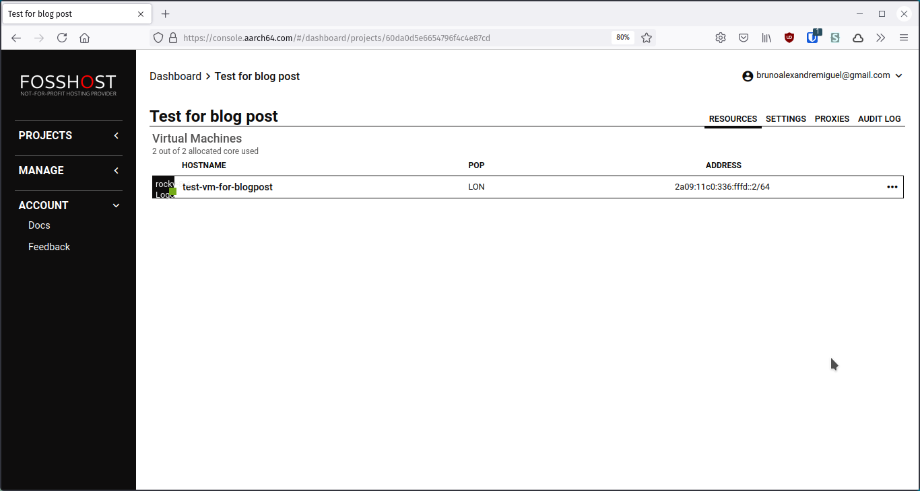Switch to the SETTINGS tab
The width and height of the screenshot is (920, 491).
pos(786,119)
